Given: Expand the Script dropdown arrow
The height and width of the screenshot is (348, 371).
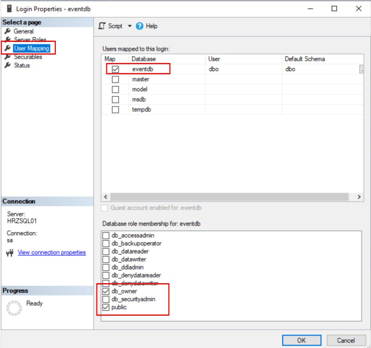Looking at the screenshot, I should coord(130,26).
